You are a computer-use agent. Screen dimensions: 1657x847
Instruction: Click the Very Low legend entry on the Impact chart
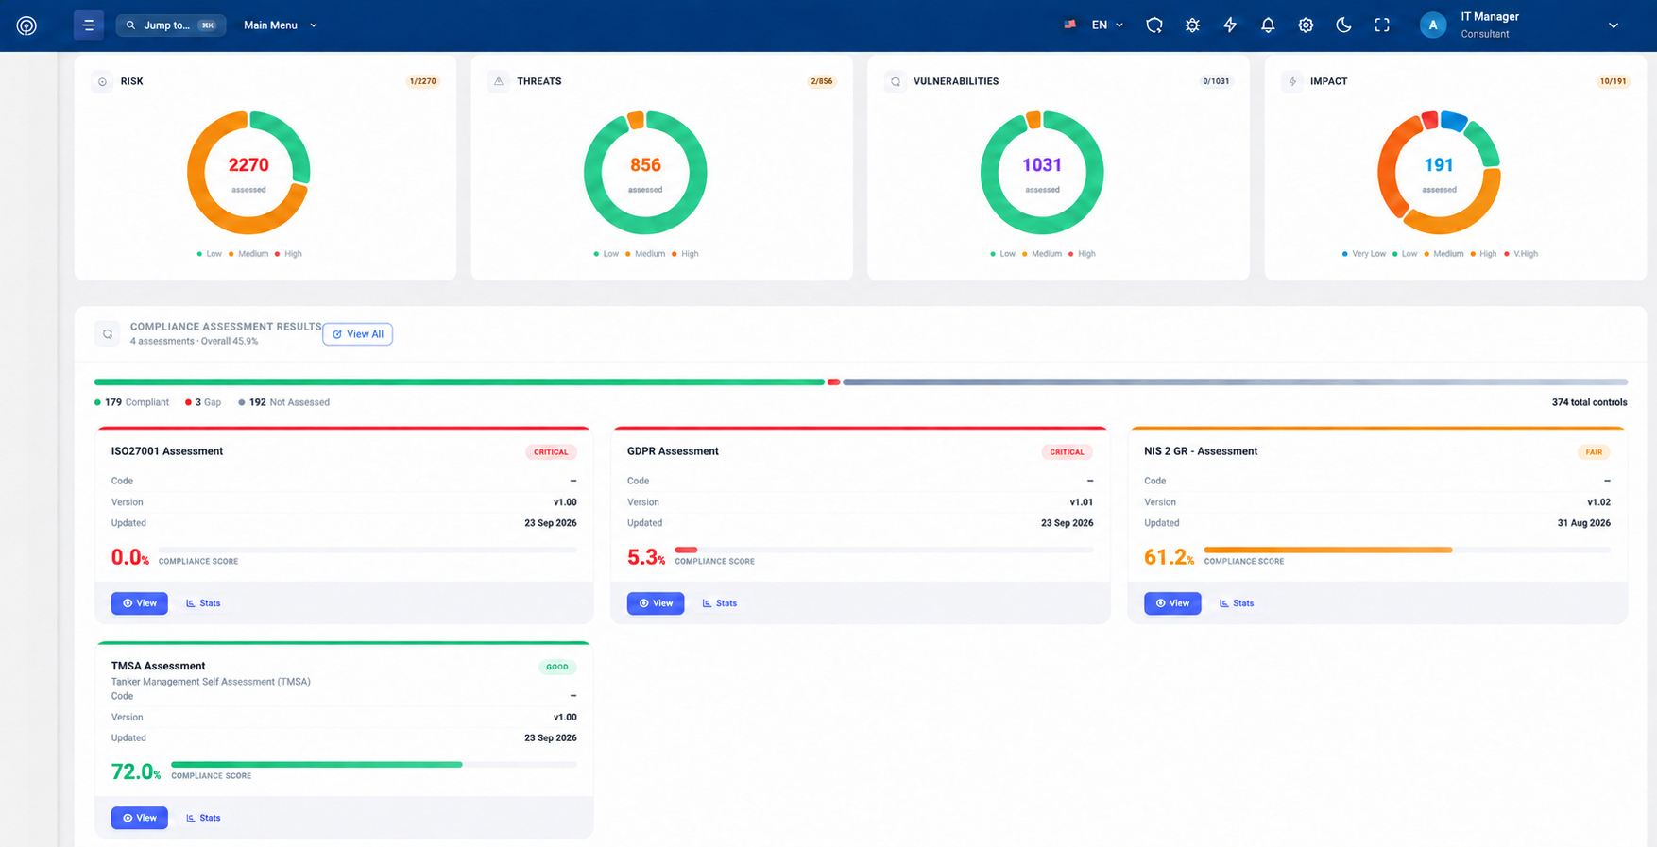pyautogui.click(x=1363, y=254)
